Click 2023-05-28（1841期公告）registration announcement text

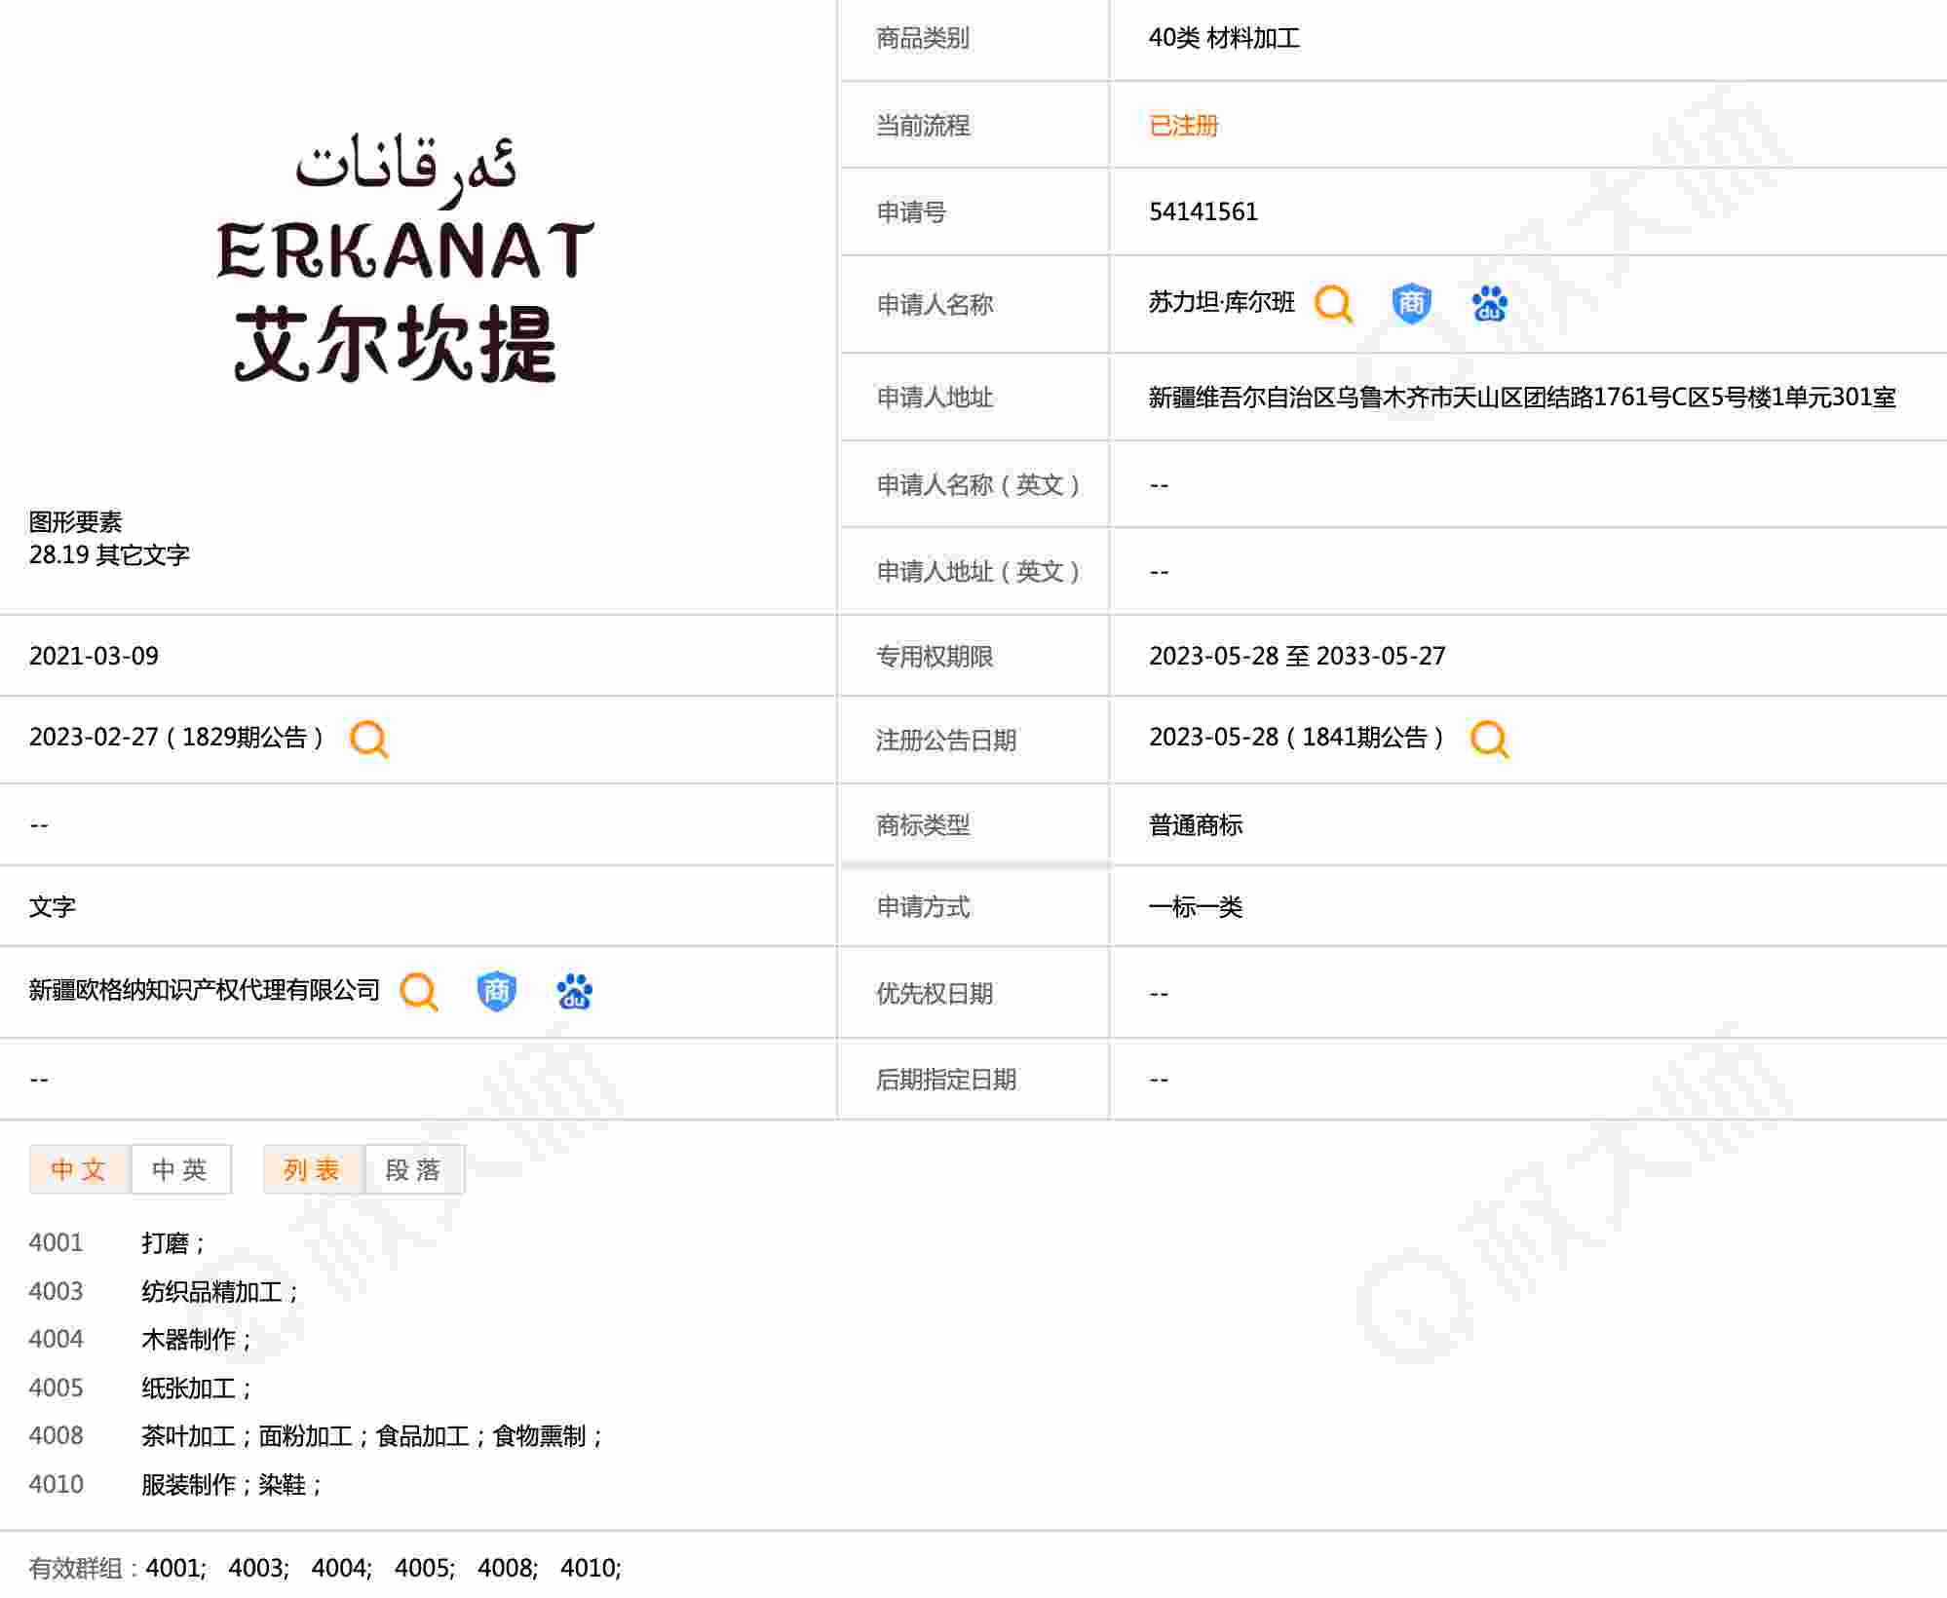1296,738
